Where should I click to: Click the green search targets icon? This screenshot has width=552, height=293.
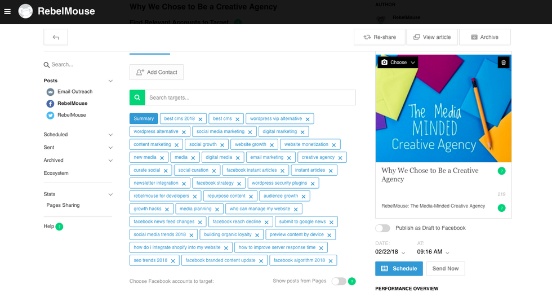(137, 97)
